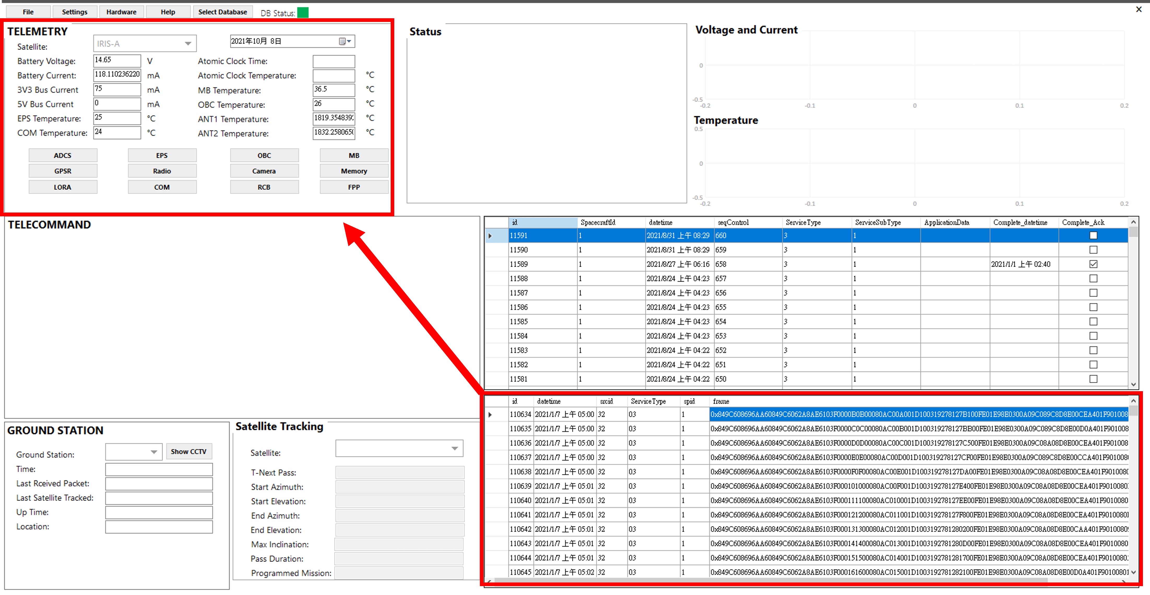Image resolution: width=1150 pixels, height=595 pixels.
Task: Open the Ground Station dropdown
Action: coord(154,452)
